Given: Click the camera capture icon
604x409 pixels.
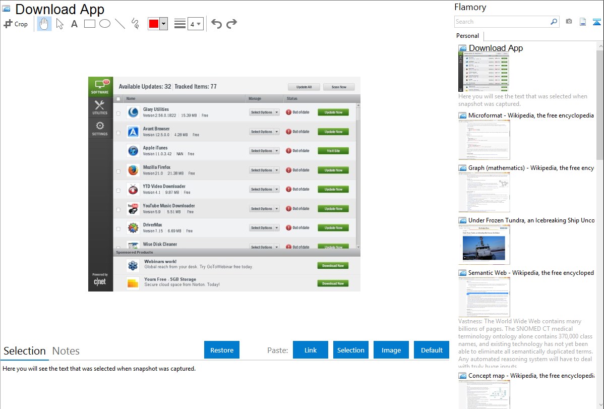Looking at the screenshot, I should click(569, 22).
